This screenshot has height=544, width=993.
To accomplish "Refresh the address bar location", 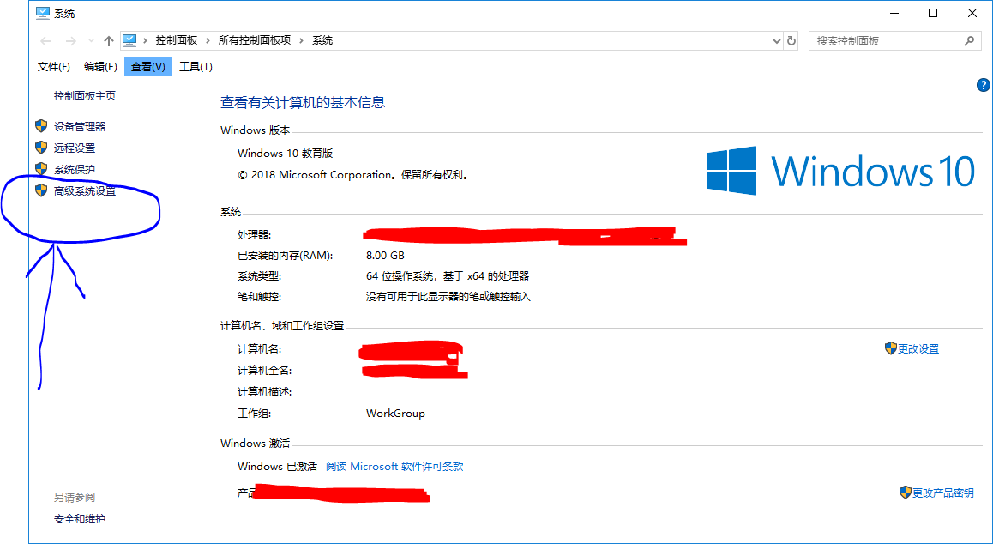I will pyautogui.click(x=791, y=41).
